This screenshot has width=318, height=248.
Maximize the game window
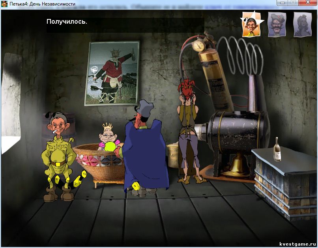pos(294,3)
